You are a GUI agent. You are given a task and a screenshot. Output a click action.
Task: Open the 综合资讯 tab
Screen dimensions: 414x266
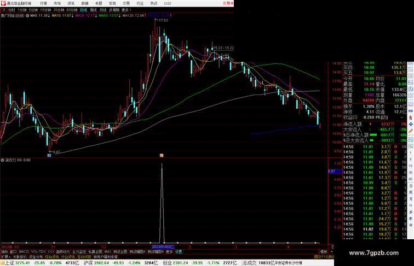(52, 257)
